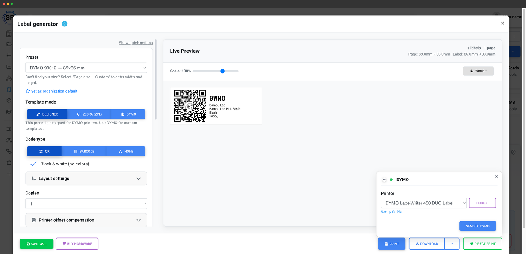Viewport: 526px width, 254px height.
Task: Click the Download button
Action: pyautogui.click(x=427, y=244)
